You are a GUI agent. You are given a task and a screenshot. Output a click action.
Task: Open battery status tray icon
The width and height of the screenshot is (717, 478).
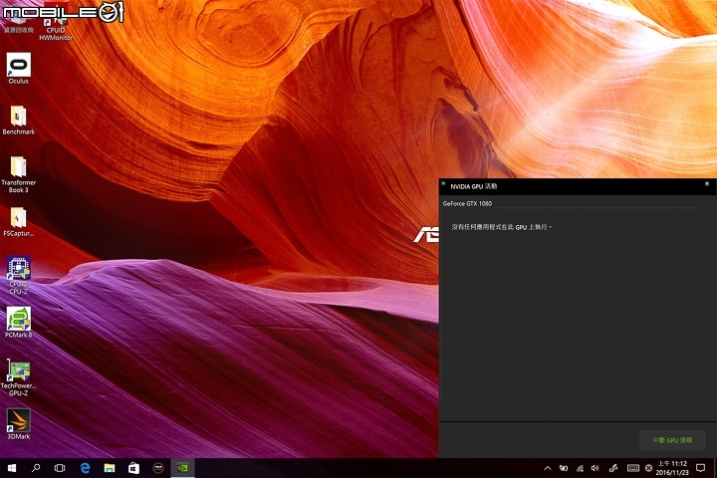[x=564, y=468]
